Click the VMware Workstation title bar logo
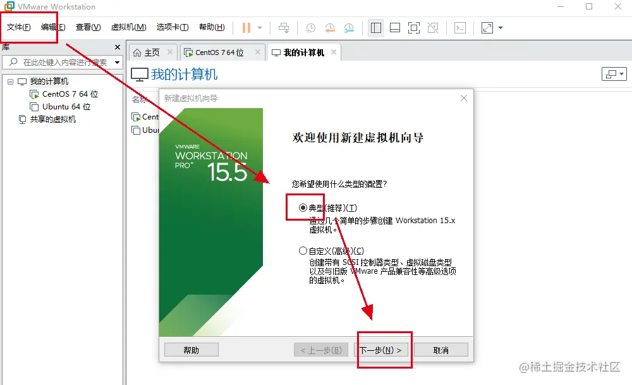 pos(9,6)
